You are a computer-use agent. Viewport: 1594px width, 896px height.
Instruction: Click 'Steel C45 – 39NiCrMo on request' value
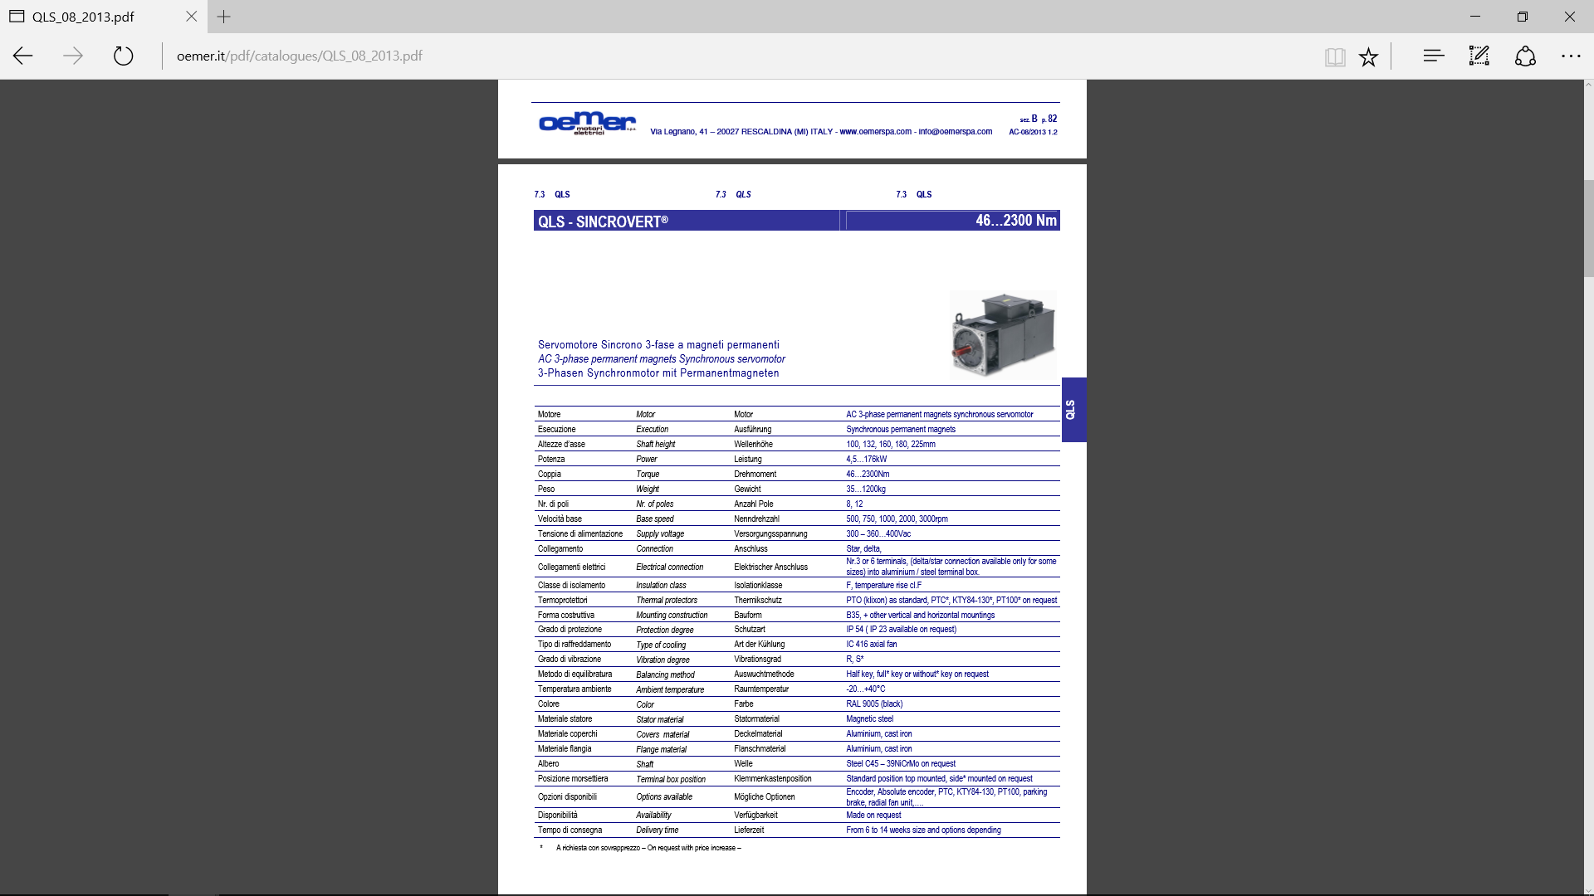click(x=901, y=764)
